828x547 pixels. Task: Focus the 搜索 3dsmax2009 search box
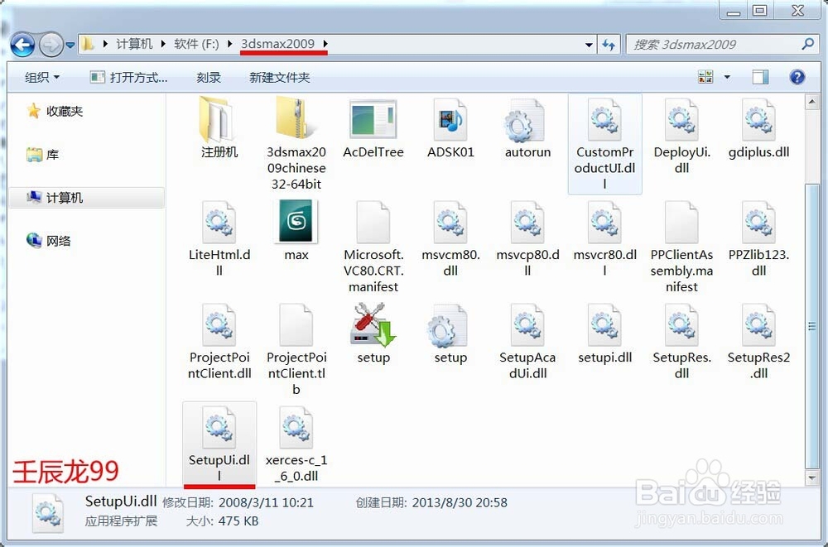click(x=715, y=45)
